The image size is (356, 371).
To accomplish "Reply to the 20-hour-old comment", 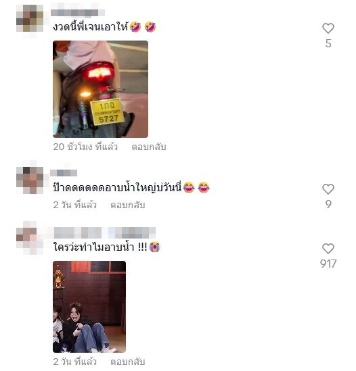I will [149, 147].
